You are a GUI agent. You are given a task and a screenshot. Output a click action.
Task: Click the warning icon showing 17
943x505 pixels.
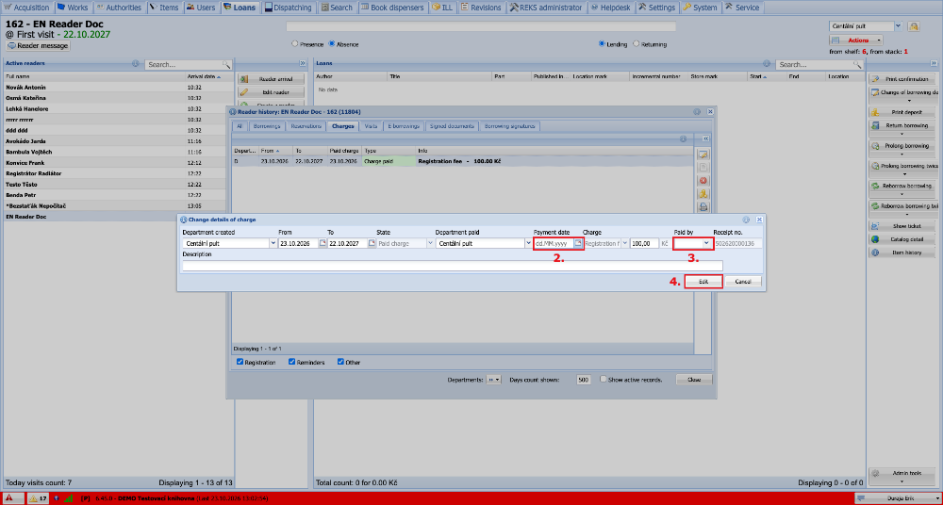click(x=39, y=498)
